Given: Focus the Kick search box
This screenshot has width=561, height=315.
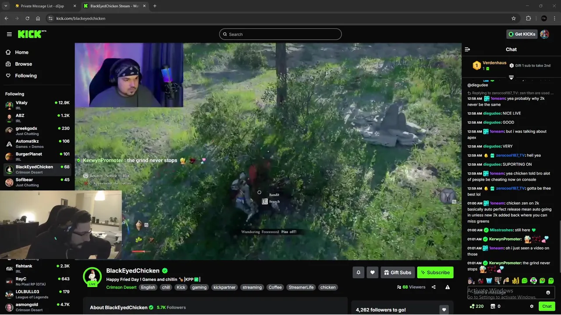Looking at the screenshot, I should coord(280,34).
